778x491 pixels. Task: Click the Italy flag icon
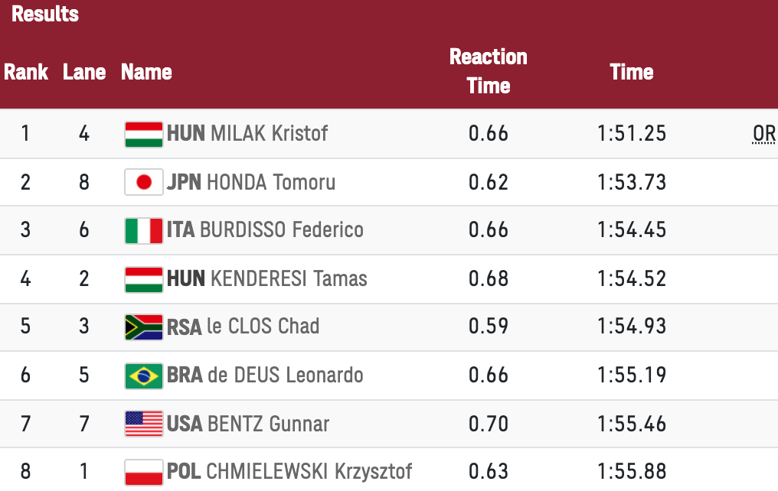pos(143,231)
